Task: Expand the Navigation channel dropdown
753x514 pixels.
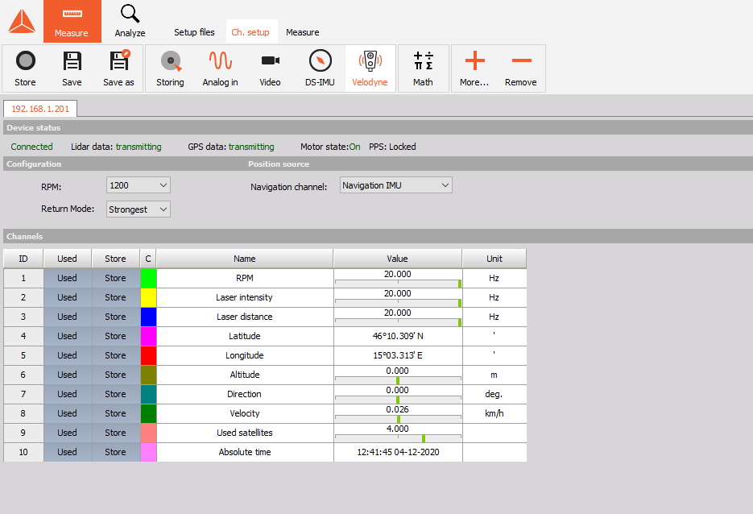Action: (x=396, y=185)
